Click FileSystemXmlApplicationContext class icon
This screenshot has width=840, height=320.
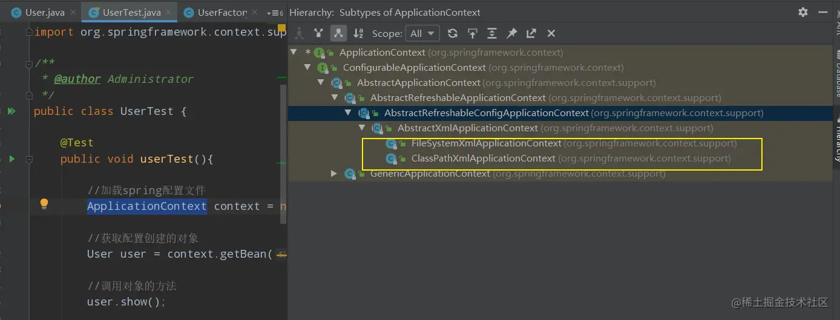point(392,143)
